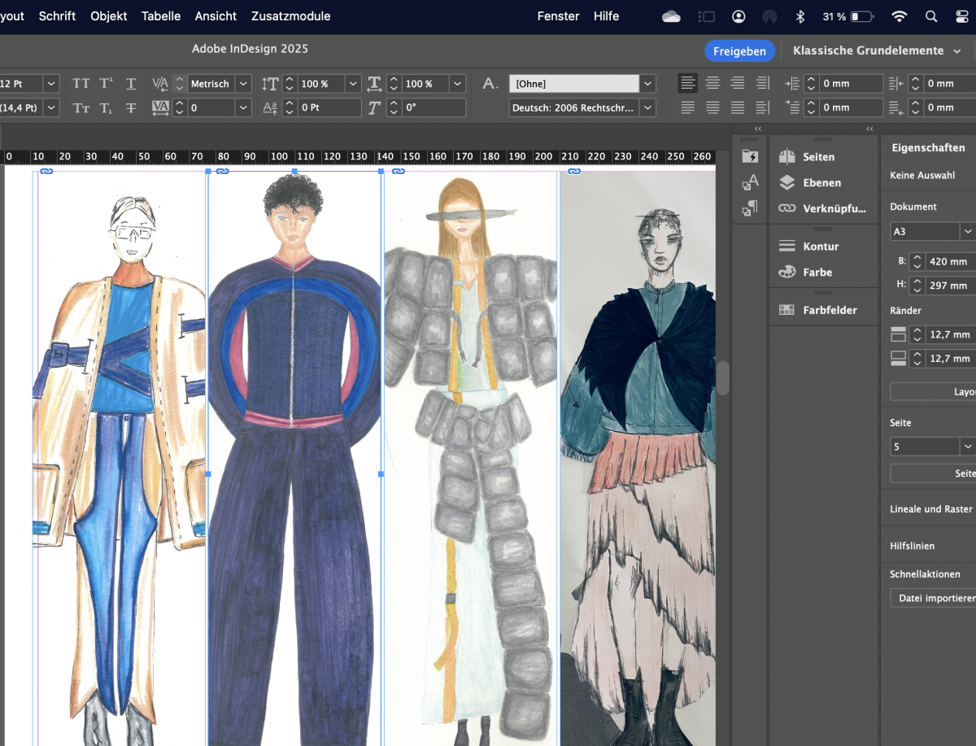This screenshot has width=976, height=746.
Task: Open the Seiten (Pages) panel
Action: [x=817, y=157]
